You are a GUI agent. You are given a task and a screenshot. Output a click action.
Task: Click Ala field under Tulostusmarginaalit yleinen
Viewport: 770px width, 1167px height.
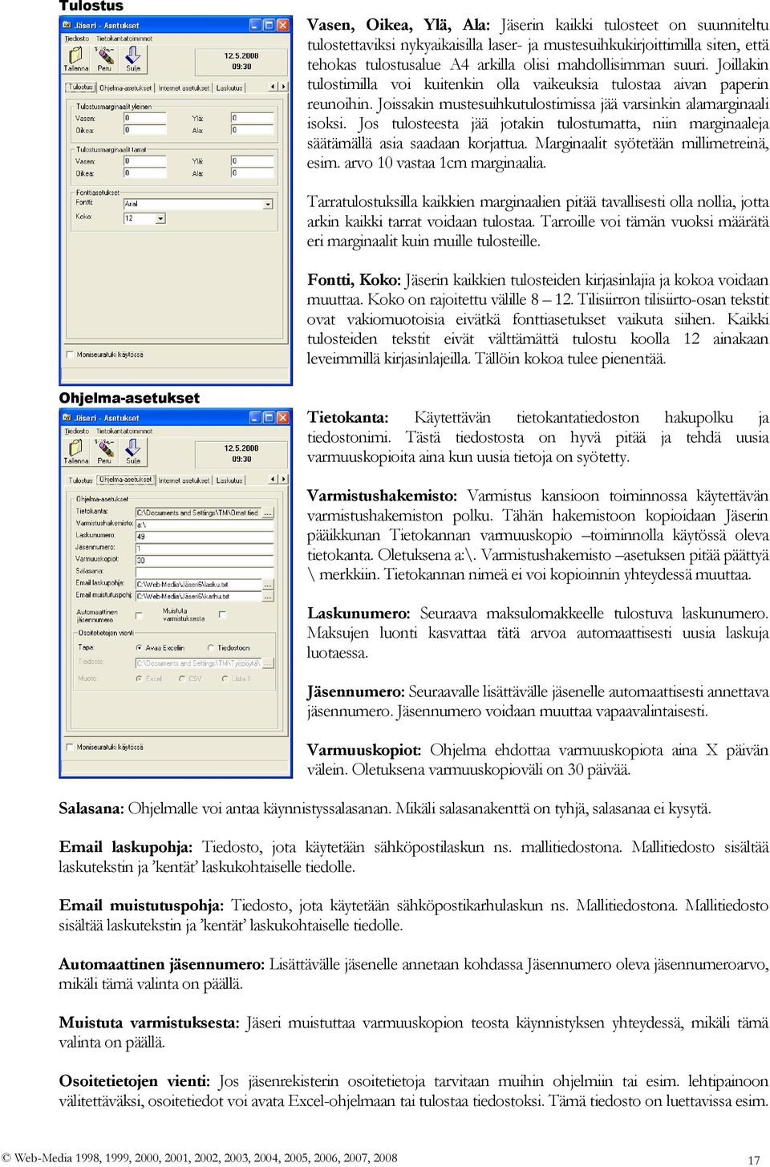pos(252,130)
